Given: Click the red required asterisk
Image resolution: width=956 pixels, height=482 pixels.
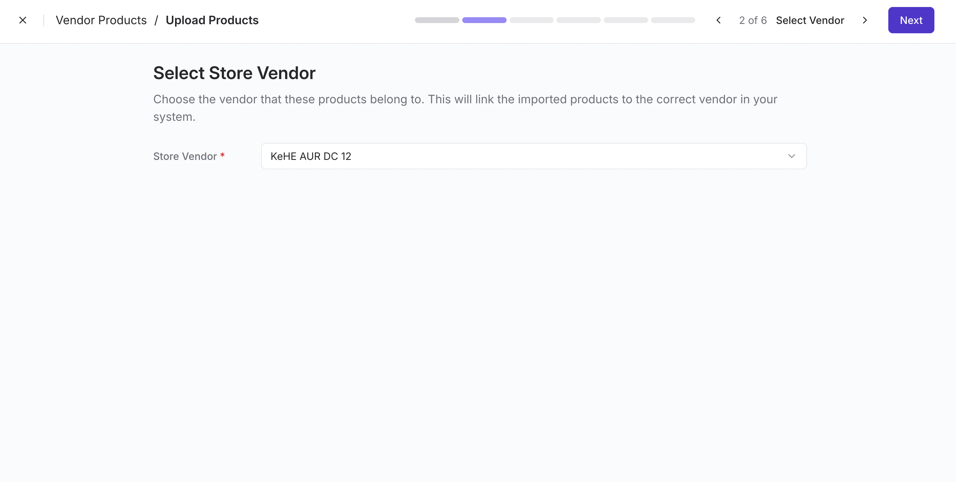Looking at the screenshot, I should (222, 155).
